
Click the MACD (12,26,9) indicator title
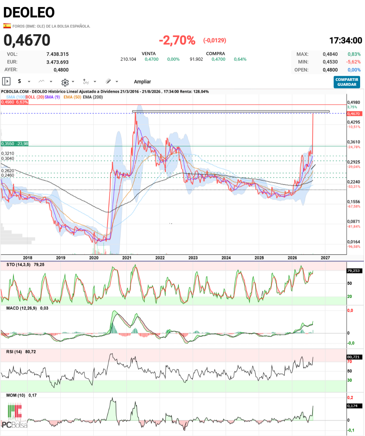(x=21, y=308)
